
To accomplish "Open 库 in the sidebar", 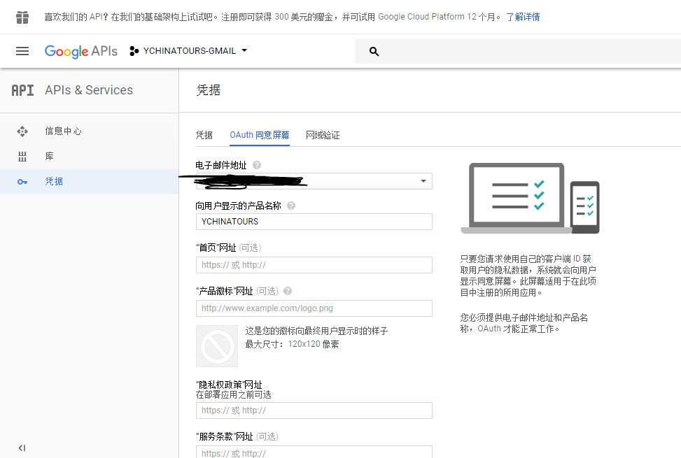I will (89, 157).
